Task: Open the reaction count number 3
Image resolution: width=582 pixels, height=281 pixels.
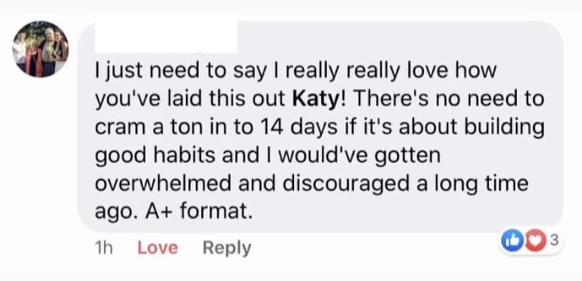Action: pyautogui.click(x=553, y=241)
